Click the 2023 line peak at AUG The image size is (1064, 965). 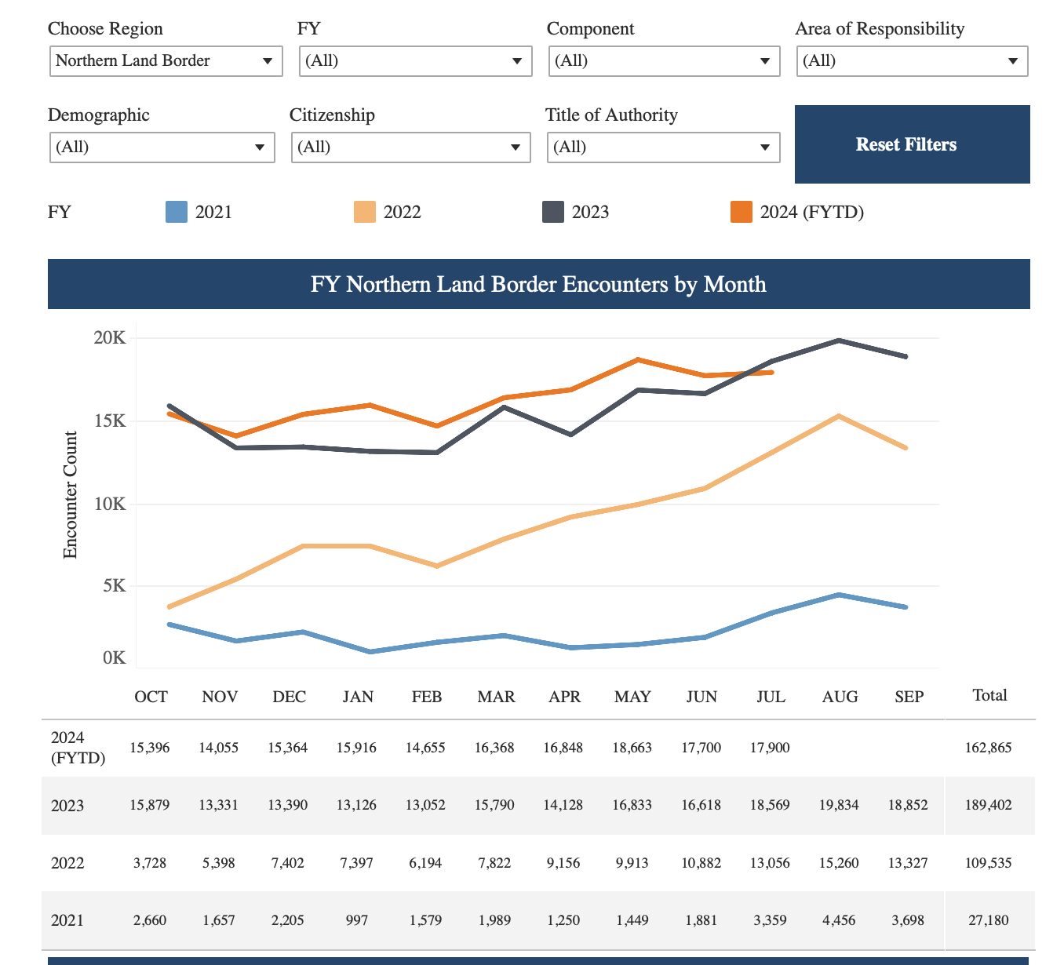839,340
